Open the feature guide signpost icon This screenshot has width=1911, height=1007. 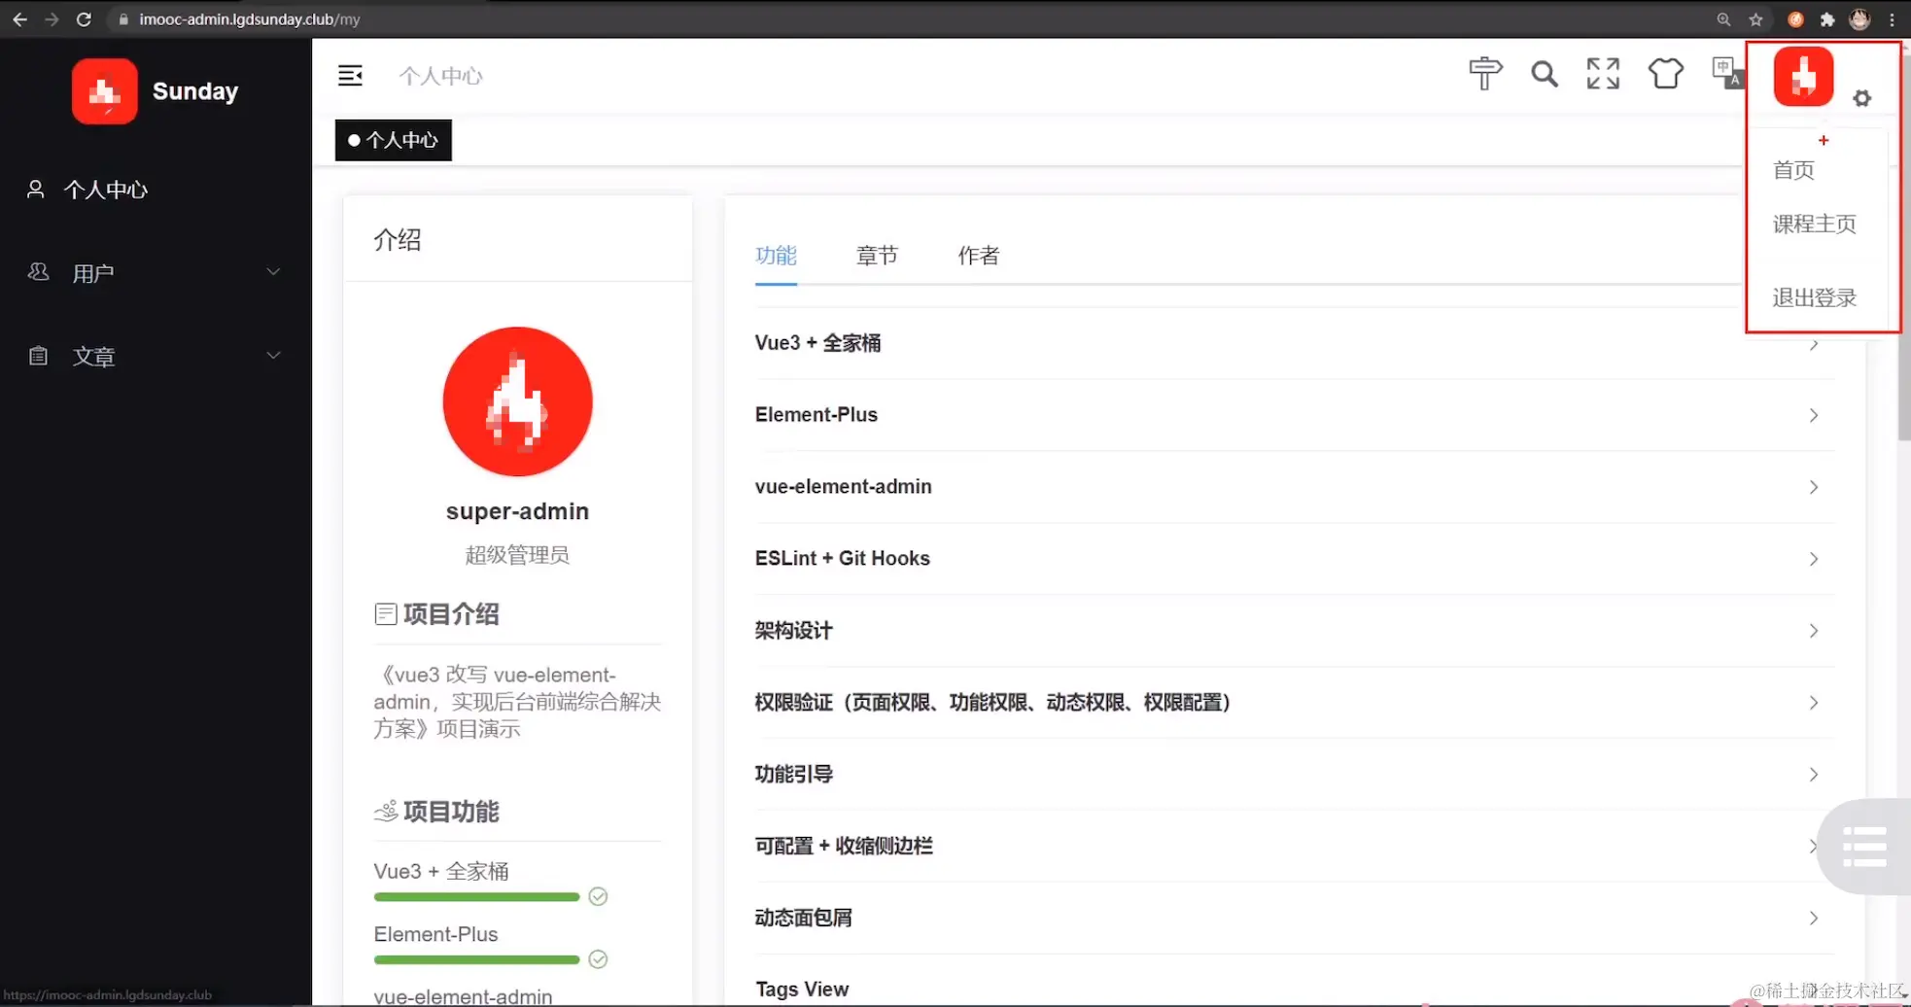coord(1484,73)
